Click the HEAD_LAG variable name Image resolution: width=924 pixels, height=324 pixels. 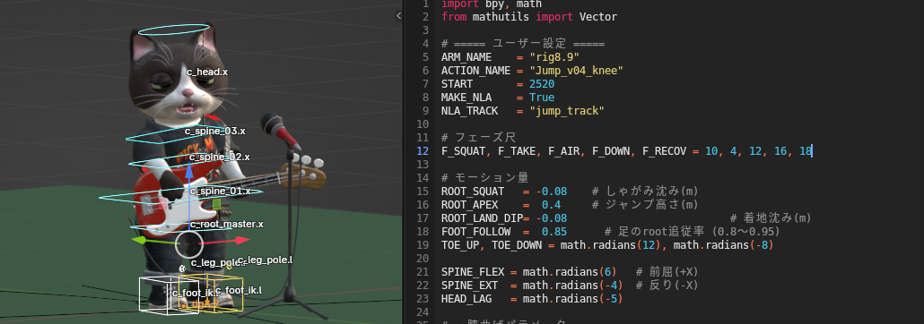[466, 299]
